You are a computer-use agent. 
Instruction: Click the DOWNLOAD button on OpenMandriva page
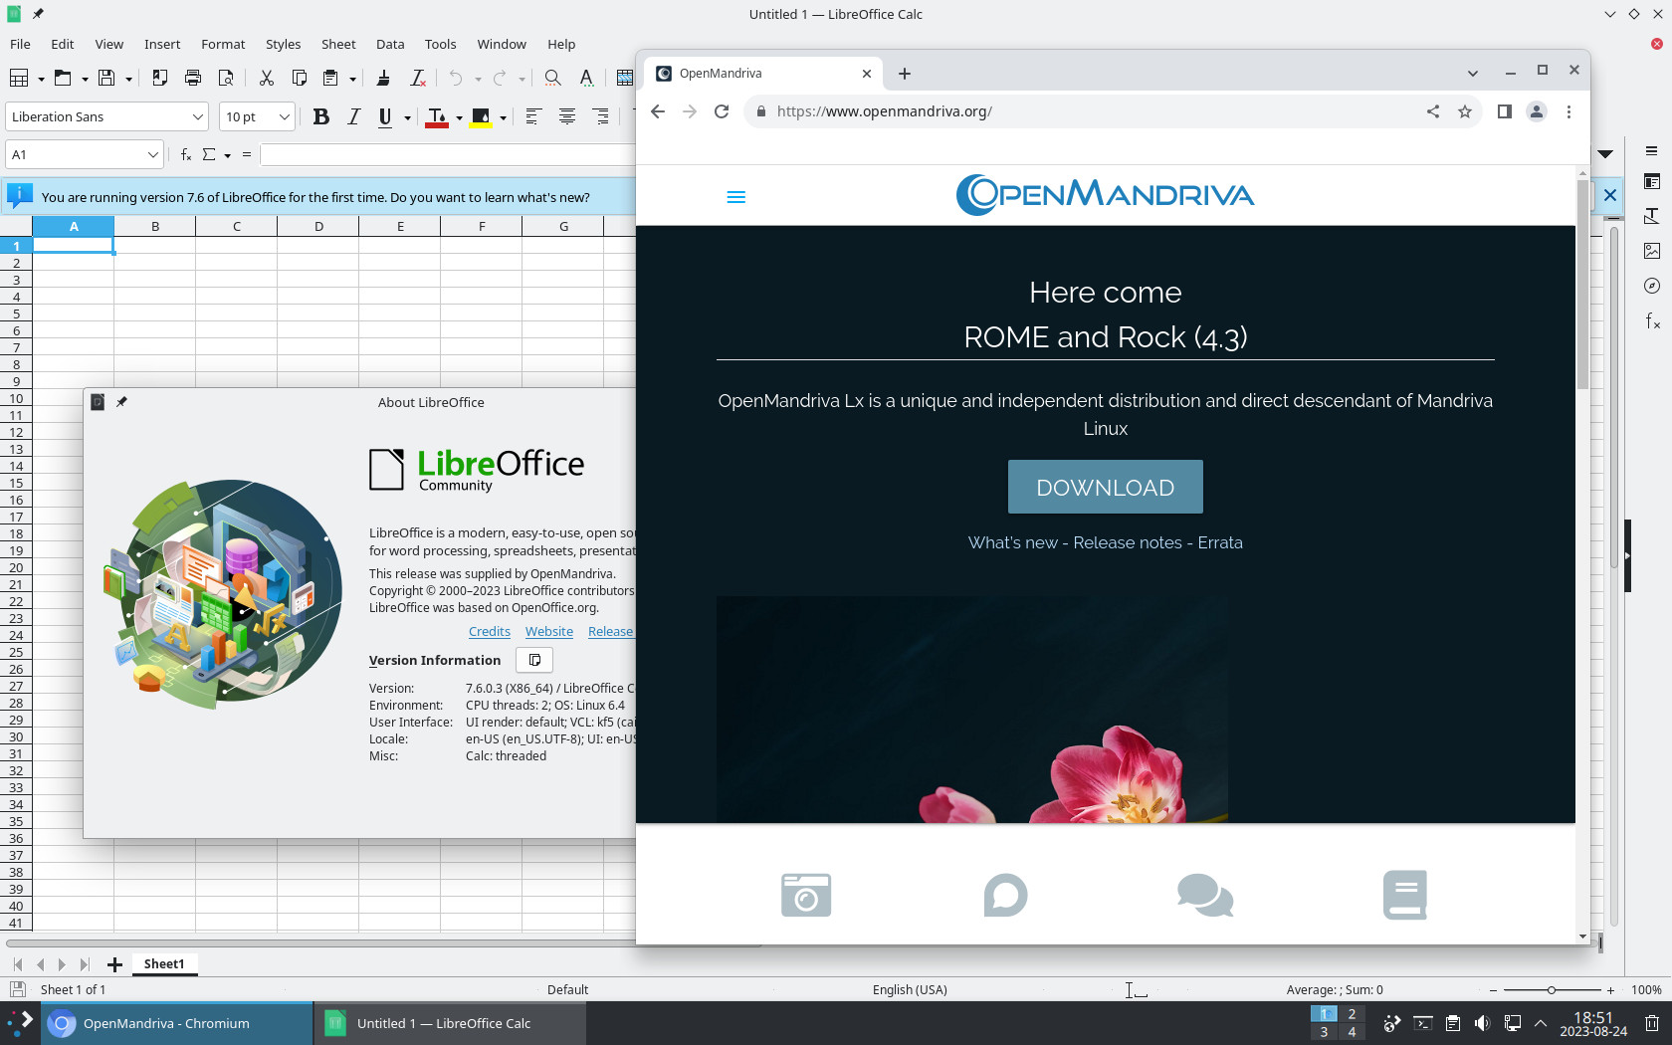(x=1105, y=487)
